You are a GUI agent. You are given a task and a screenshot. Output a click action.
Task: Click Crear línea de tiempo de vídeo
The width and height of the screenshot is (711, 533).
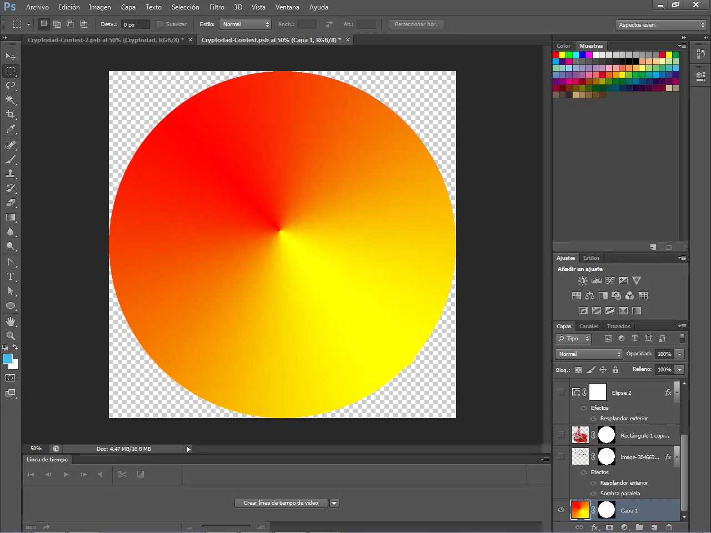click(x=281, y=503)
